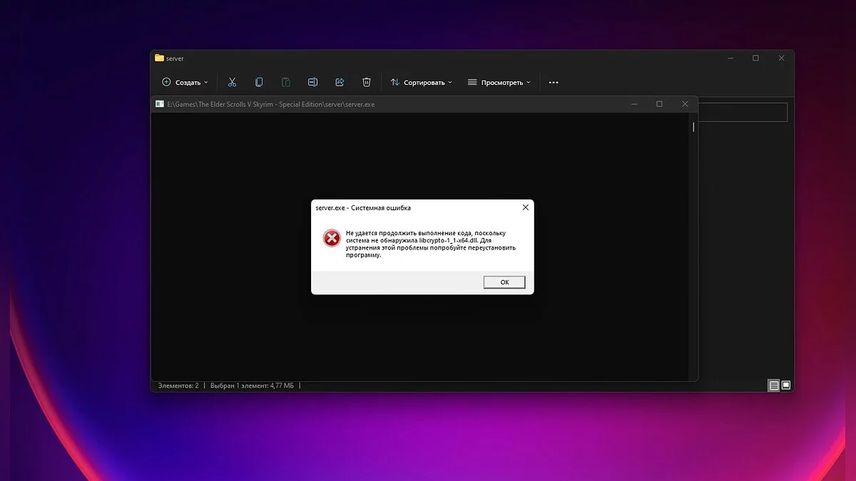Open the three-dot more options menu

pos(554,83)
